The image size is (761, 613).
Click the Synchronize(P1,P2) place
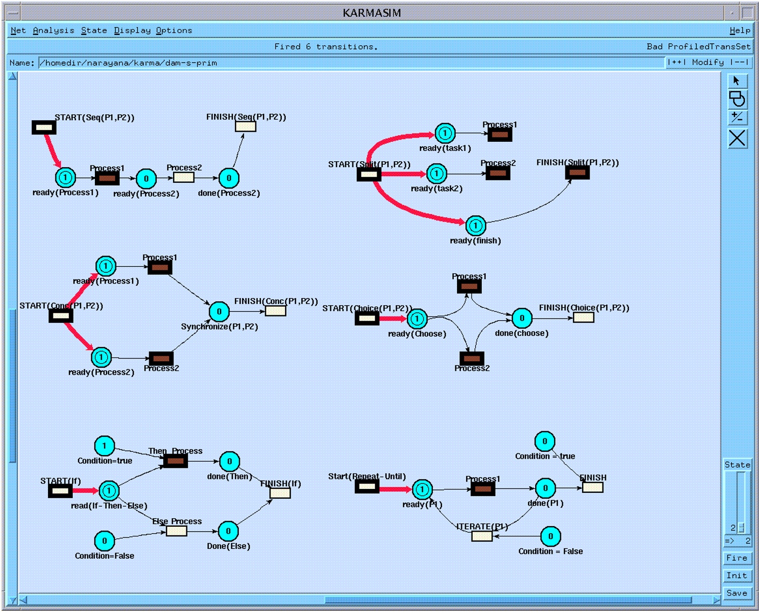point(219,312)
